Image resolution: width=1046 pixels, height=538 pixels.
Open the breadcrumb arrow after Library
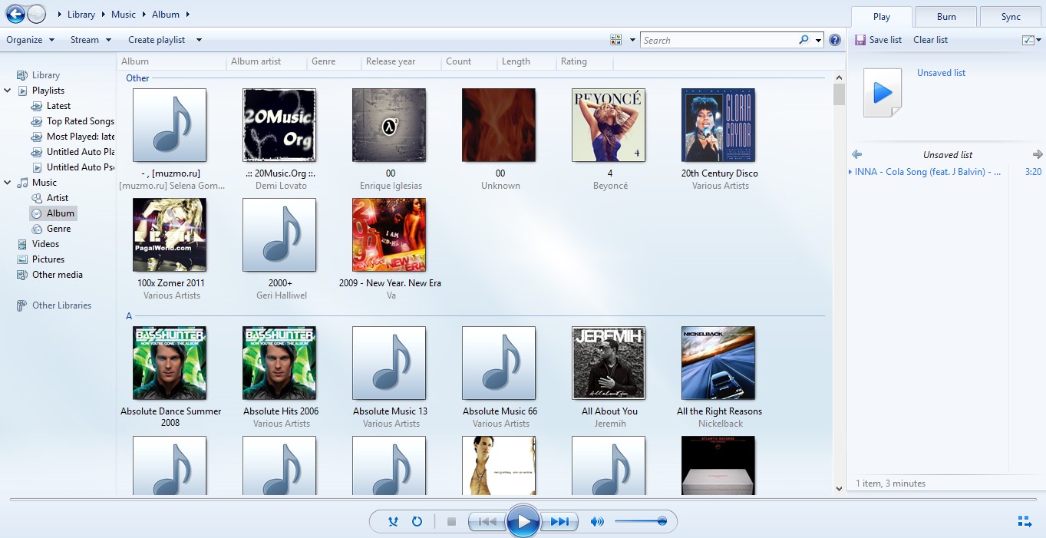tap(104, 15)
